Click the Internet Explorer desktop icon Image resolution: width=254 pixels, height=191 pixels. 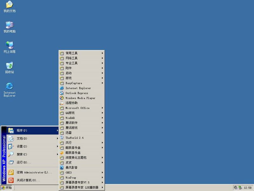(x=10, y=89)
